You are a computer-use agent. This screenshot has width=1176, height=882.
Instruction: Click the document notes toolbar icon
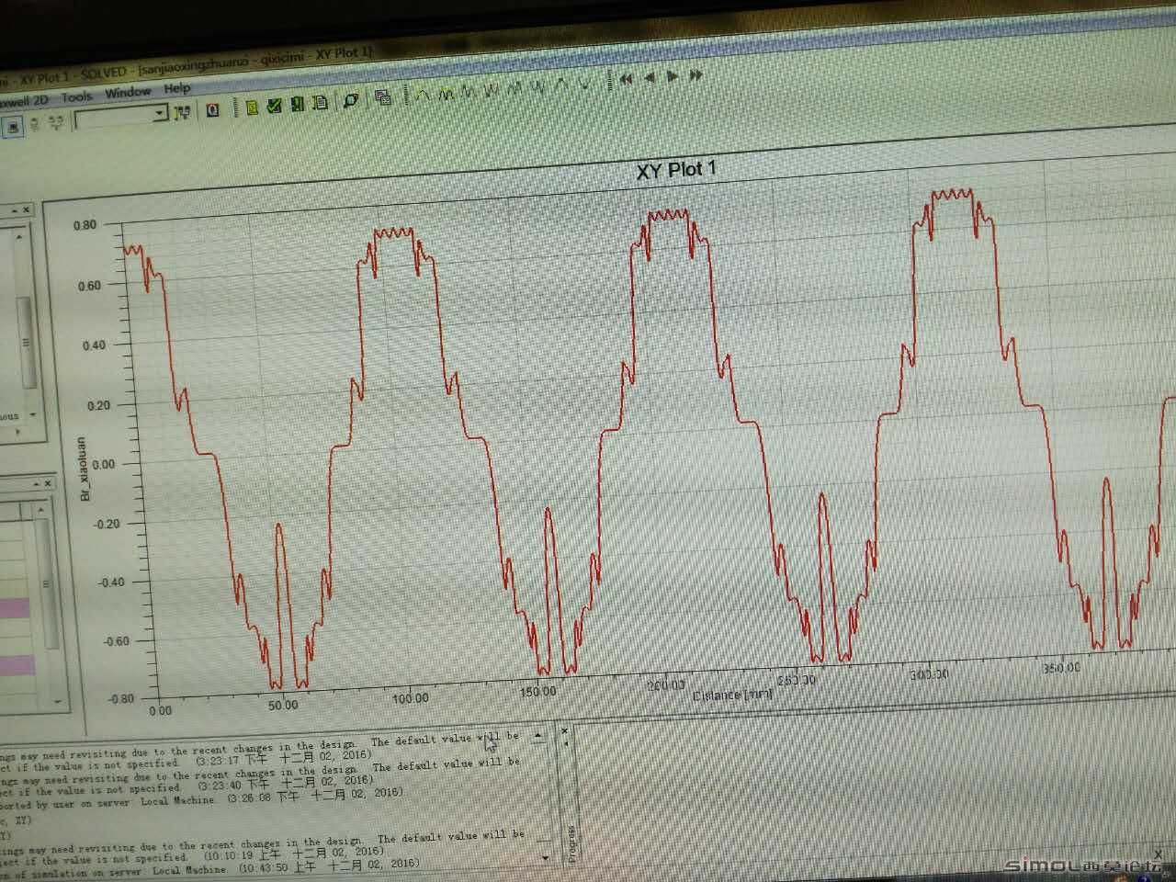click(320, 102)
